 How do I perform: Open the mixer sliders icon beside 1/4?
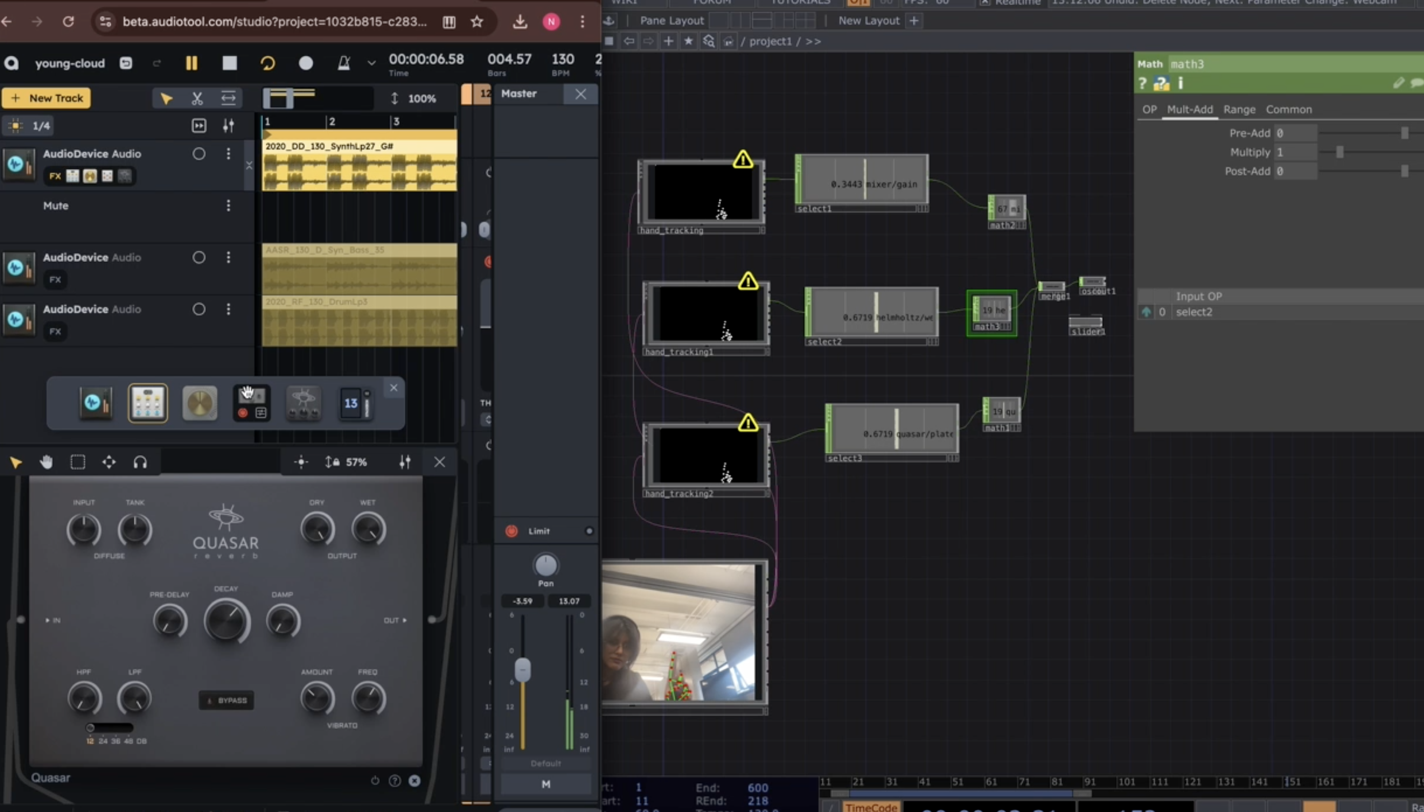pyautogui.click(x=228, y=125)
